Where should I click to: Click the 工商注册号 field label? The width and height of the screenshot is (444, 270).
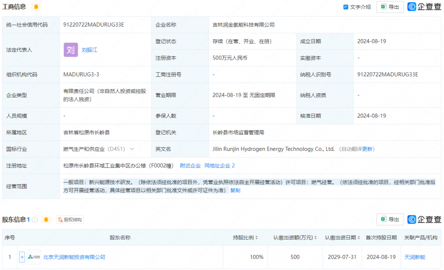pos(168,75)
